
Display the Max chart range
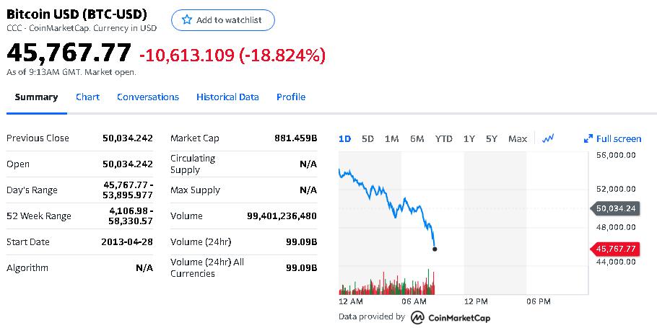tap(517, 139)
